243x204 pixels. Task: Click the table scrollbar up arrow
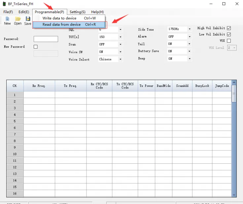tap(234, 82)
